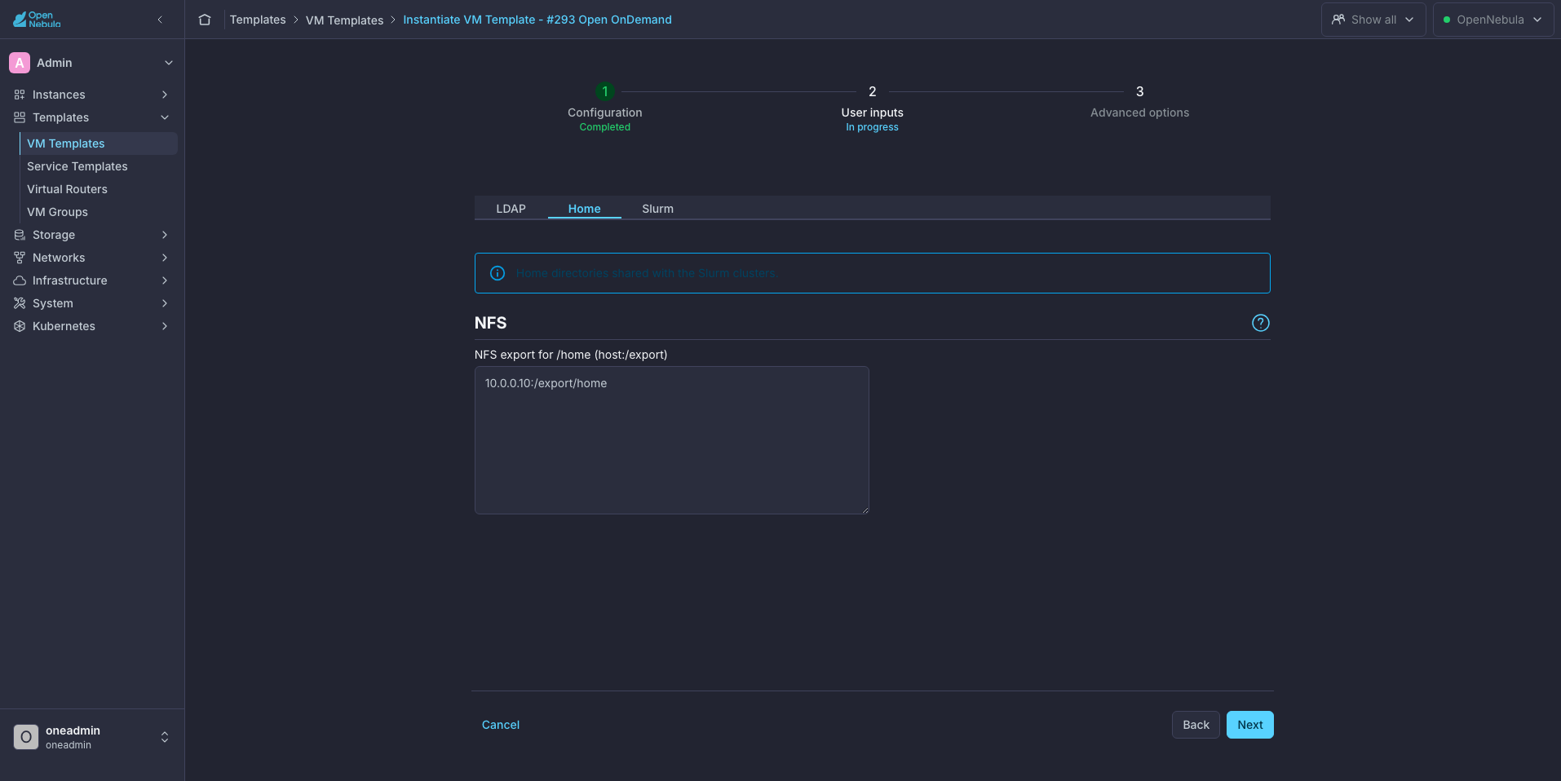This screenshot has width=1561, height=781.
Task: Switch to the Slurm tab
Action: click(x=658, y=209)
